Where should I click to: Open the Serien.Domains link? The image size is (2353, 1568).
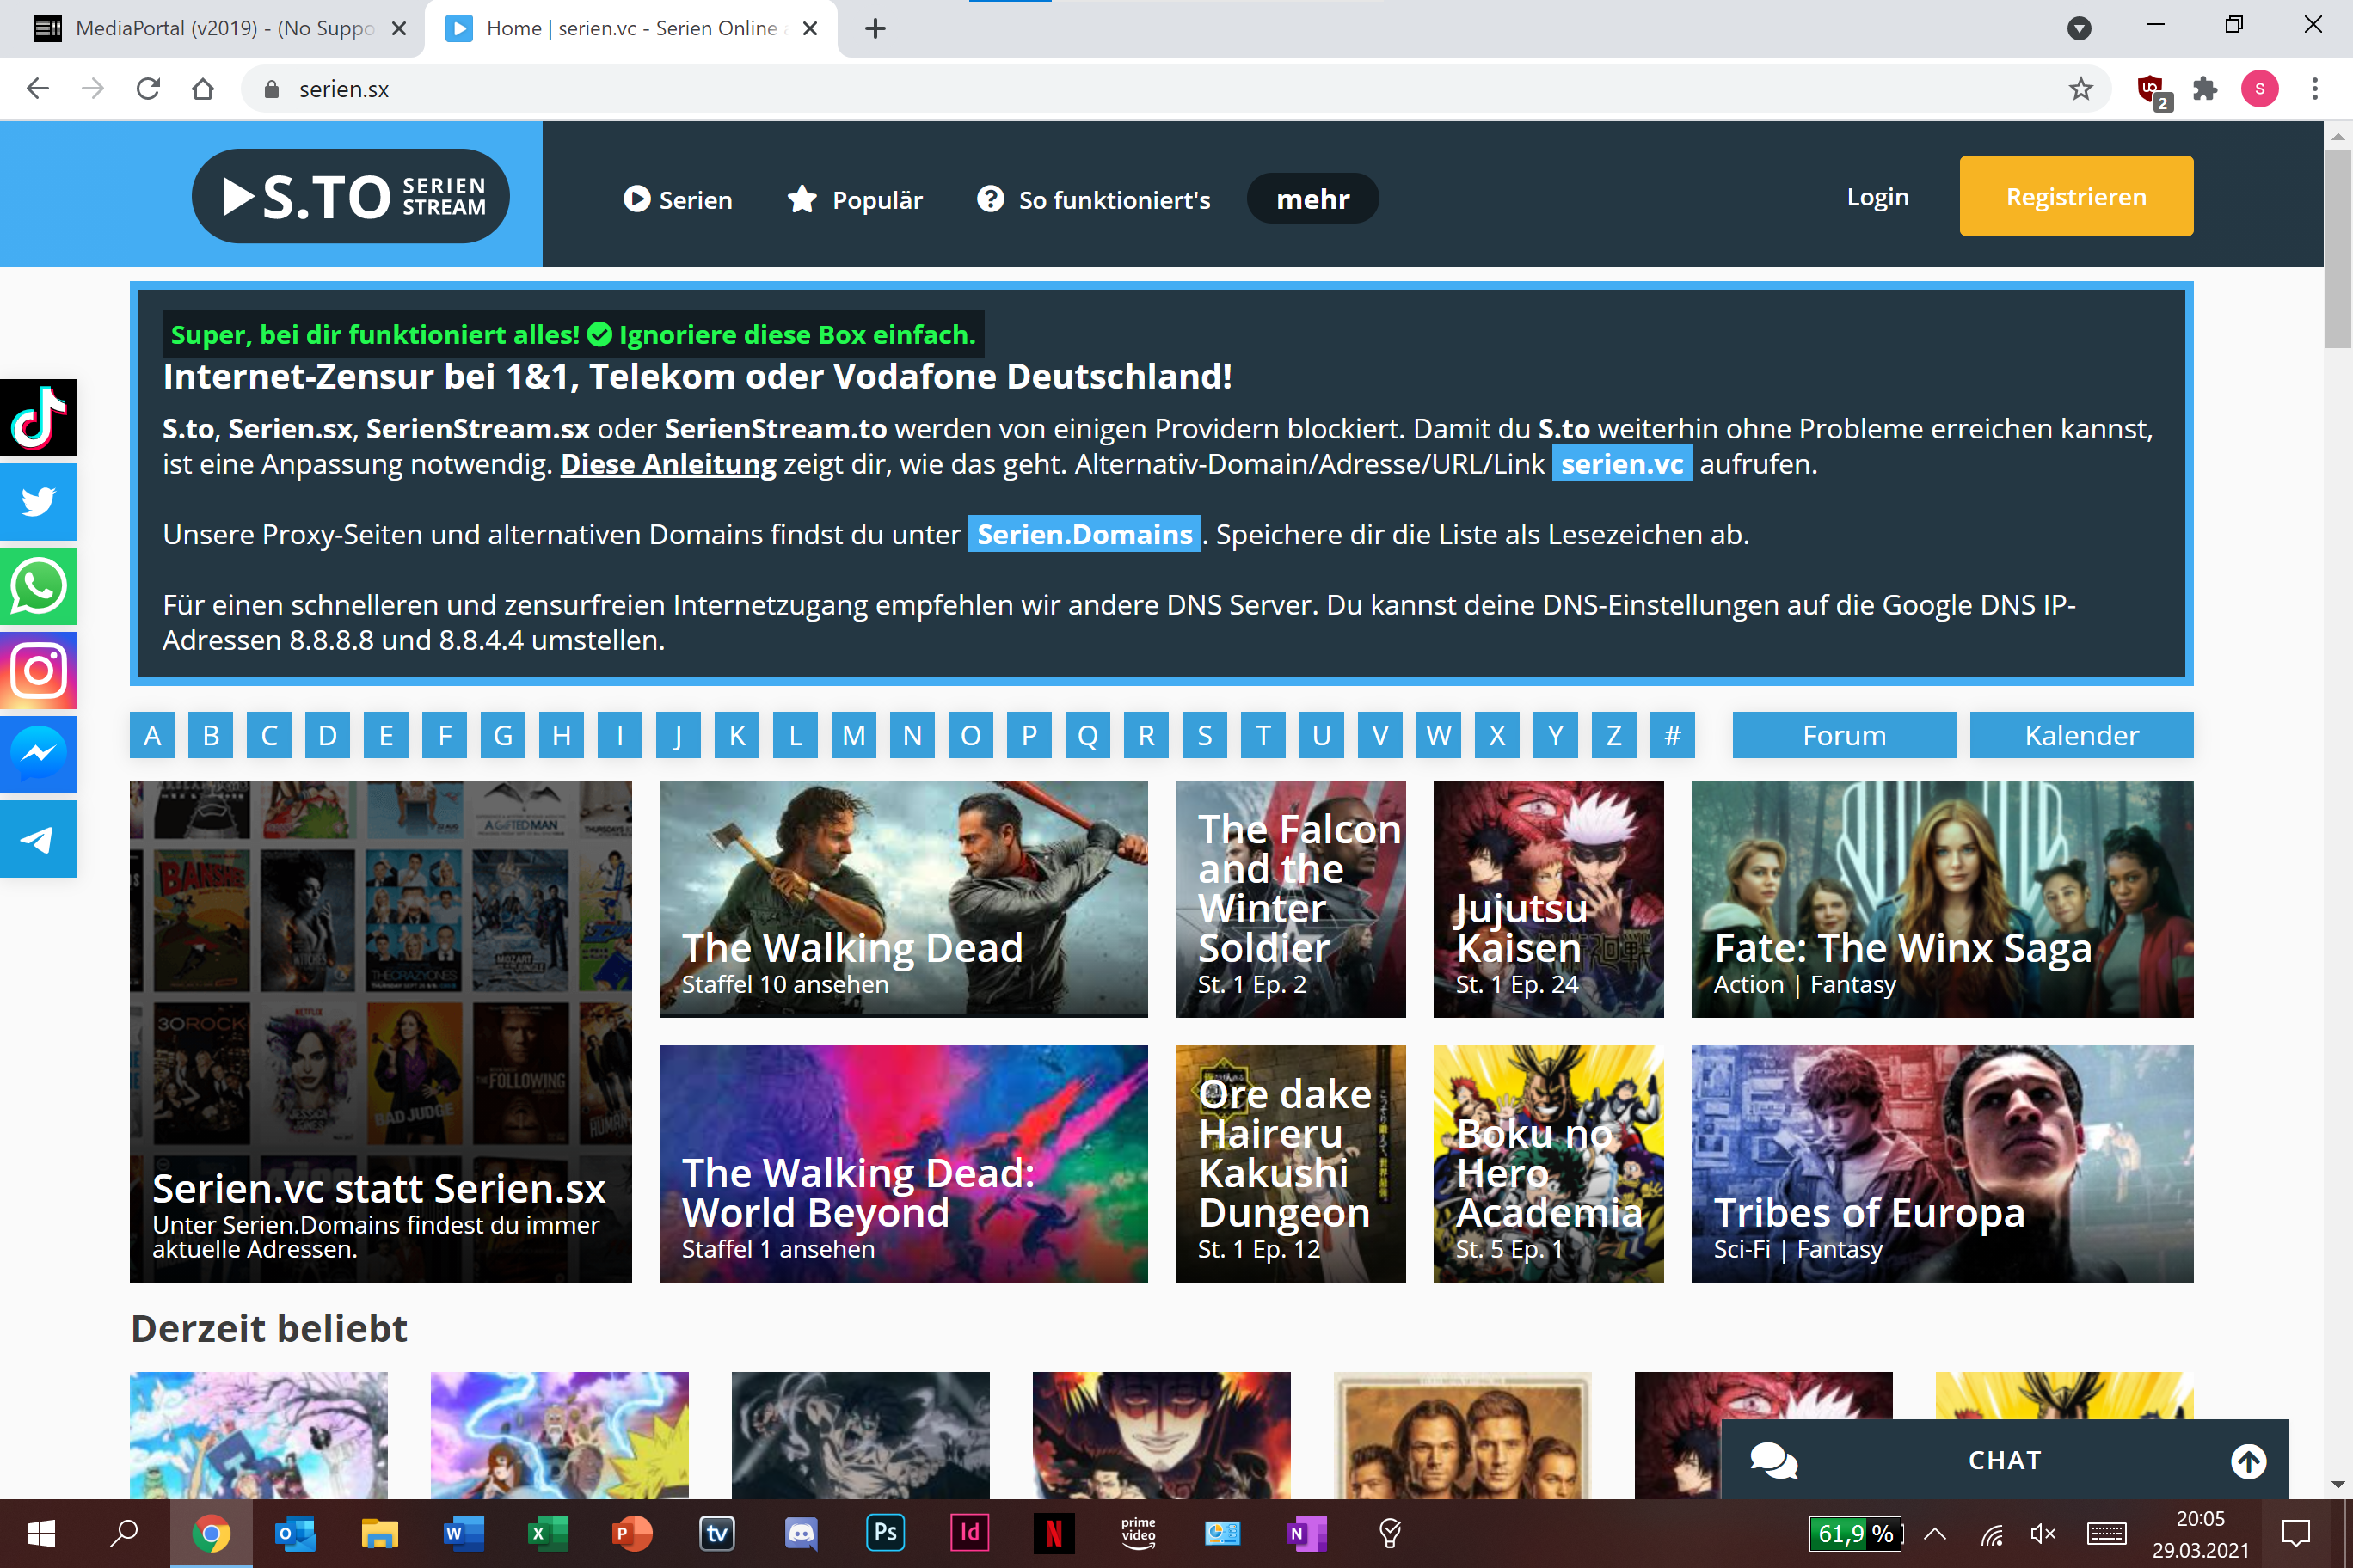[1084, 534]
